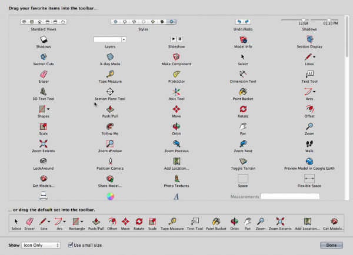Choose the Section Plane Tool icon
The image size is (353, 255).
(110, 92)
